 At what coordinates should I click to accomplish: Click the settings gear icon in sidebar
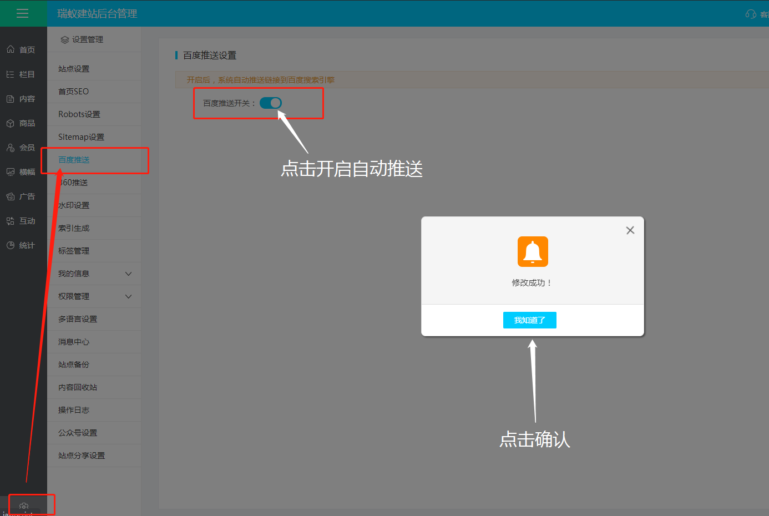(x=24, y=506)
